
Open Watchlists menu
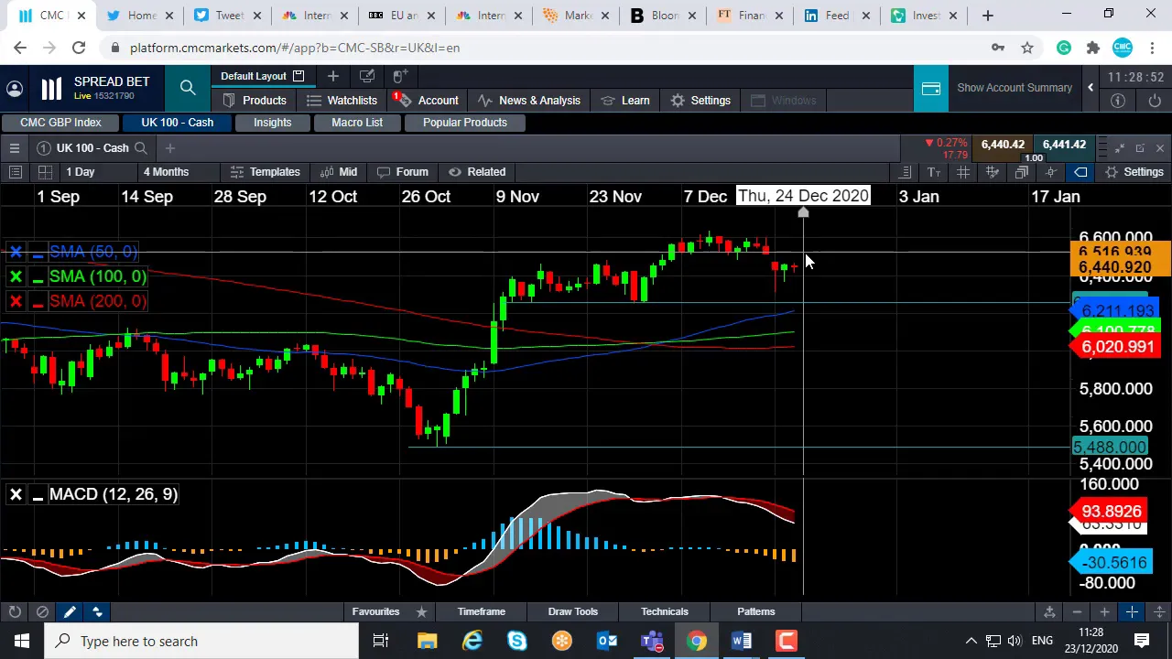(342, 101)
